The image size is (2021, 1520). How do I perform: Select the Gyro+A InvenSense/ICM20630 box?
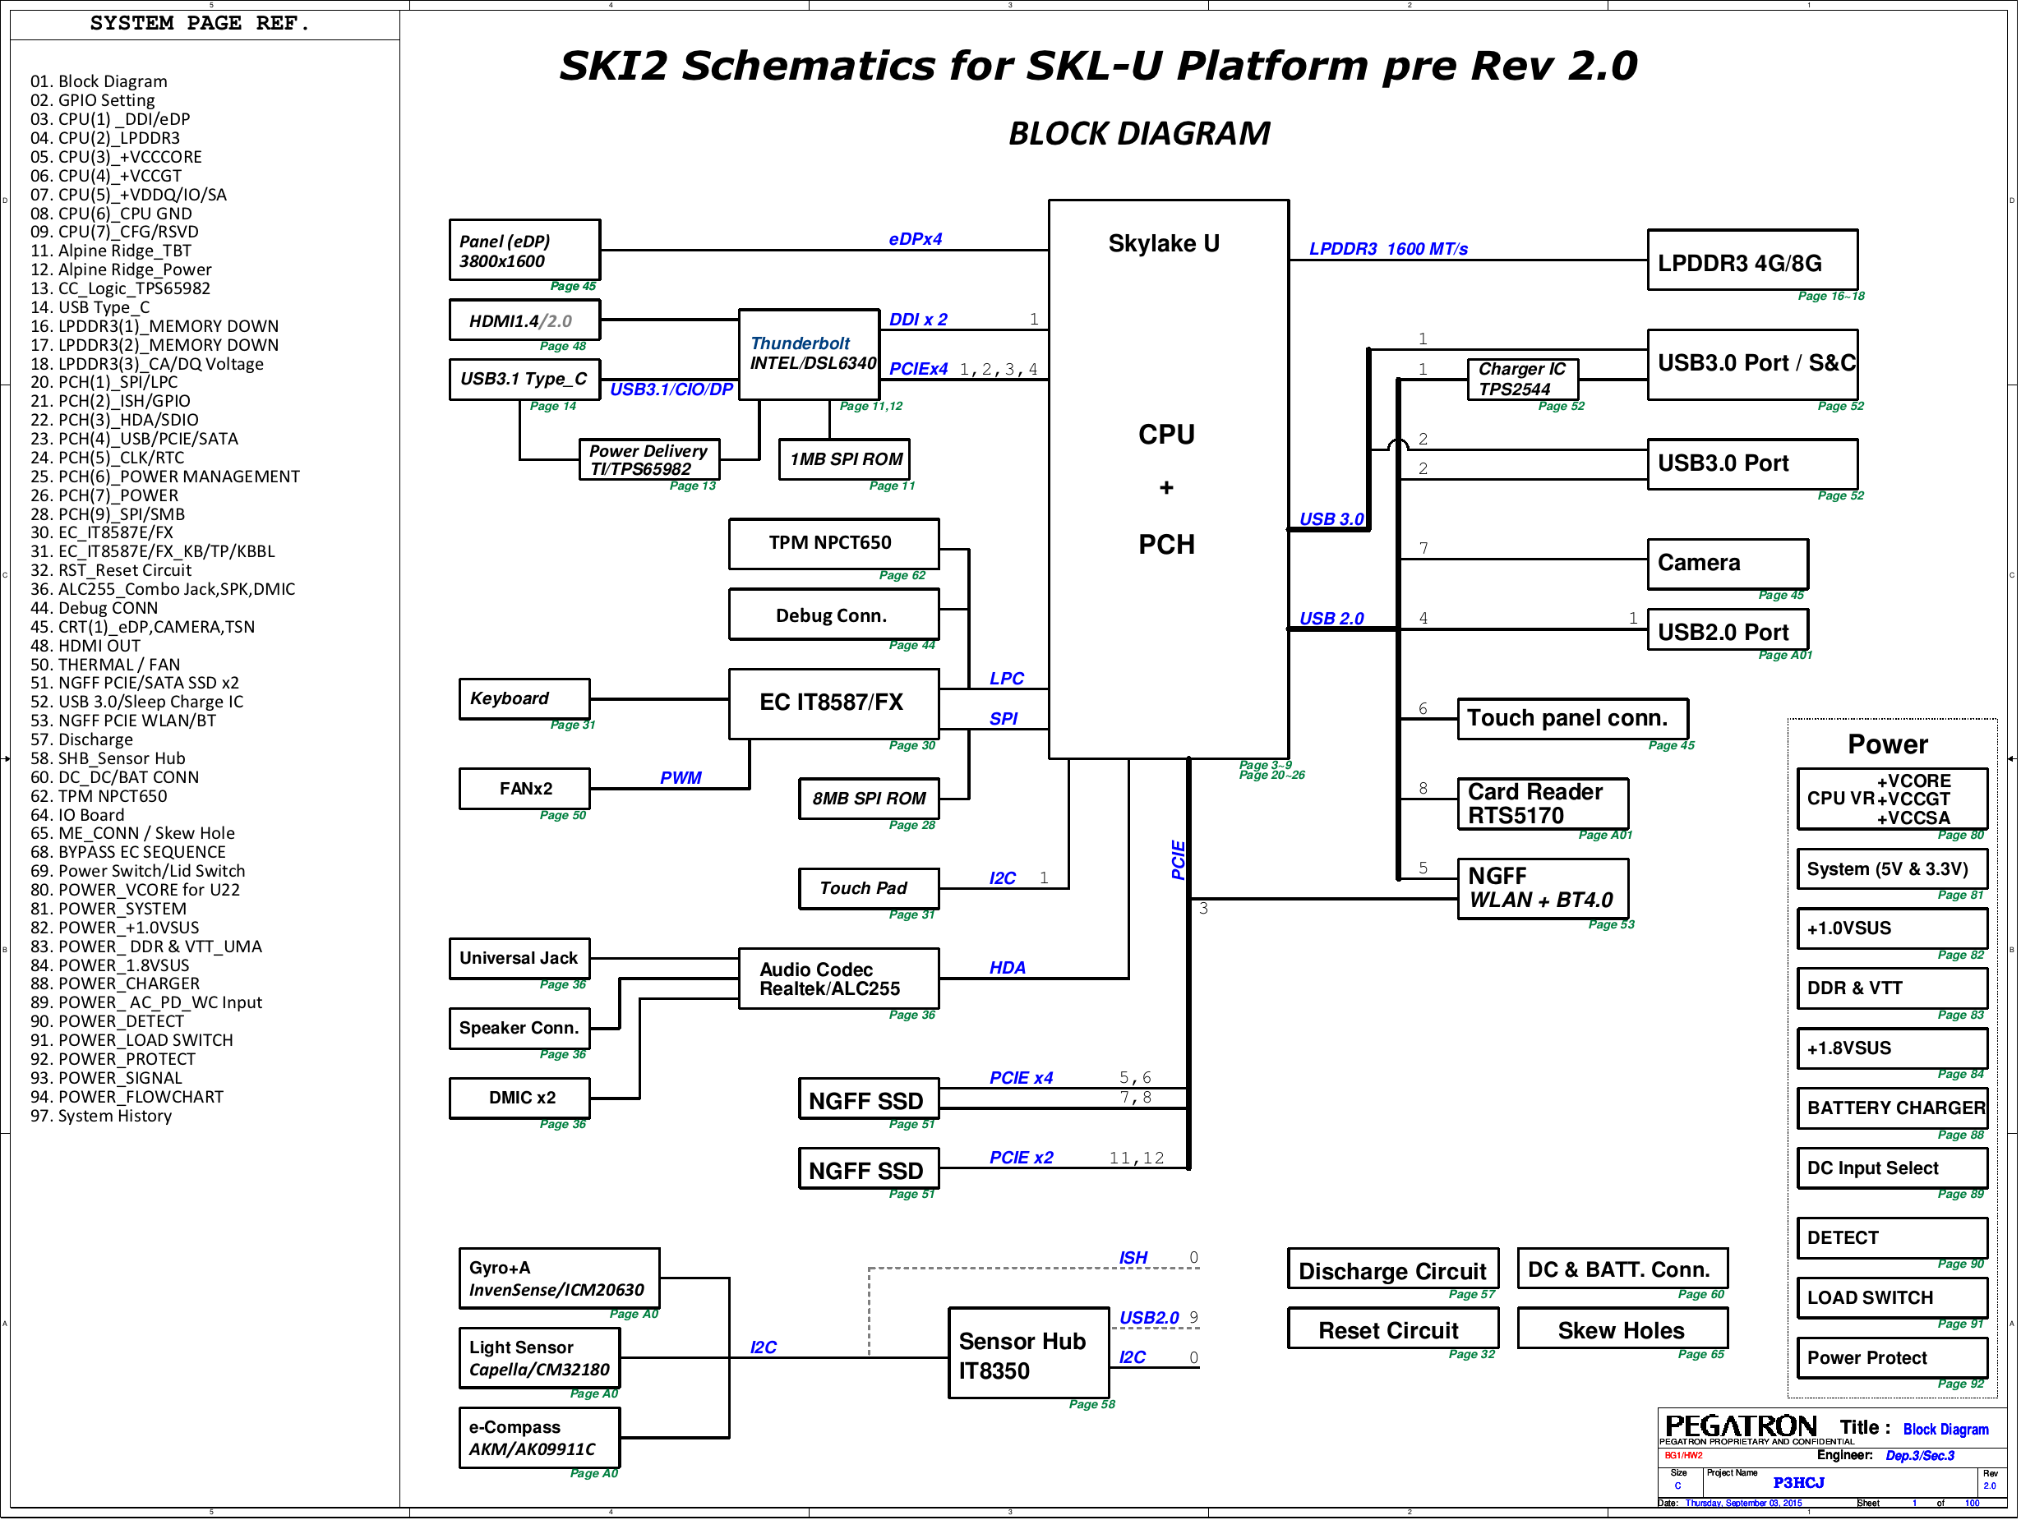(x=558, y=1278)
